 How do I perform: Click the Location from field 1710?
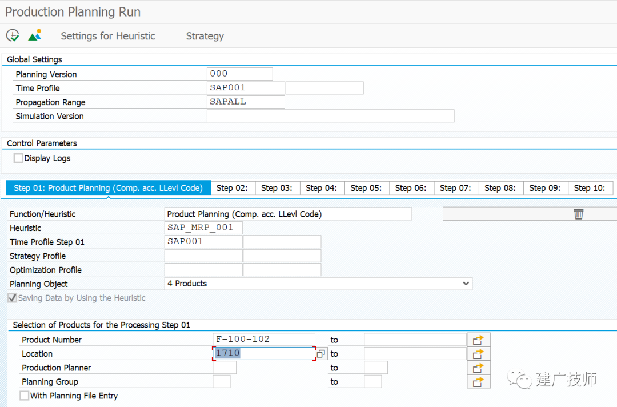pyautogui.click(x=263, y=353)
